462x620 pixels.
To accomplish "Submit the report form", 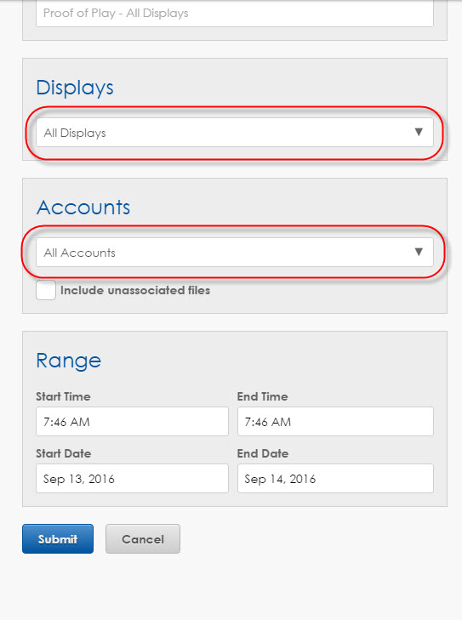I will click(58, 539).
